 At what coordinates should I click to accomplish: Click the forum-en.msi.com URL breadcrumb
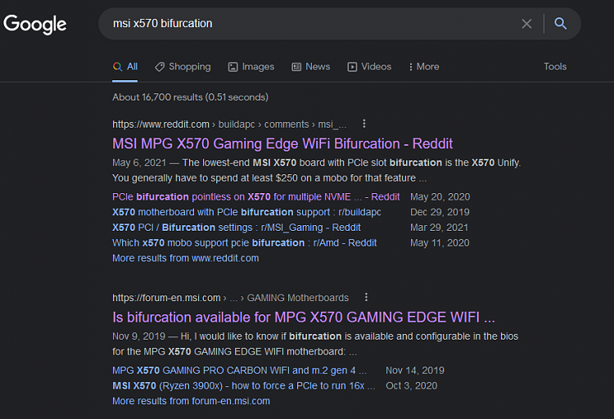click(x=230, y=298)
